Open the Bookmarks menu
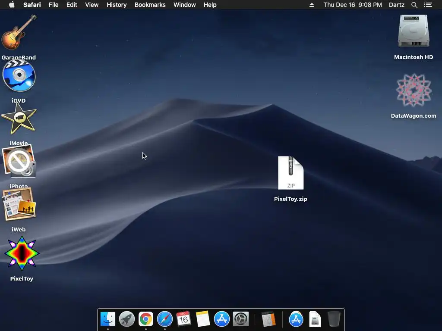 click(150, 5)
